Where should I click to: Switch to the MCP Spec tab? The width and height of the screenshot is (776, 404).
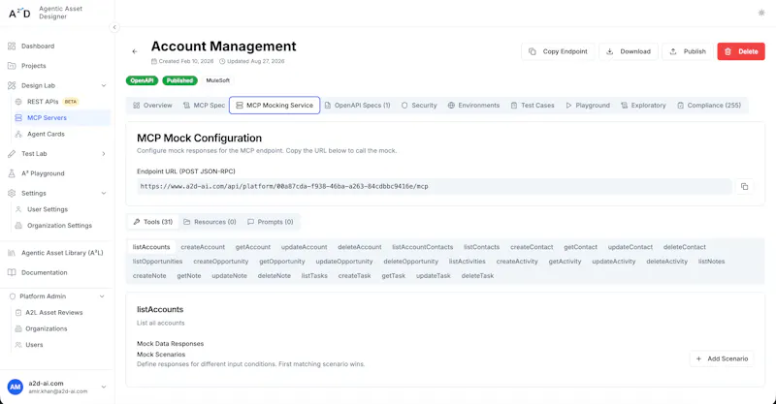204,106
